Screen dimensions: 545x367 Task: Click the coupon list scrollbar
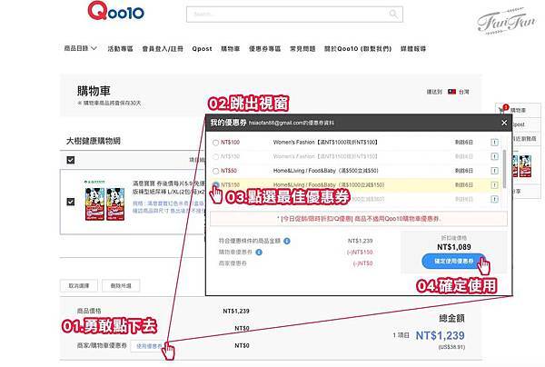504,169
